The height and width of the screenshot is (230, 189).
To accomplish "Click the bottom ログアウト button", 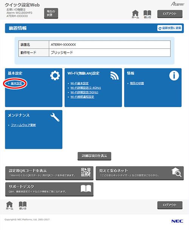I will [x=170, y=205].
